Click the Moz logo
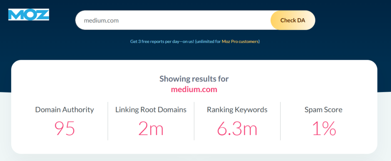 pos(29,15)
